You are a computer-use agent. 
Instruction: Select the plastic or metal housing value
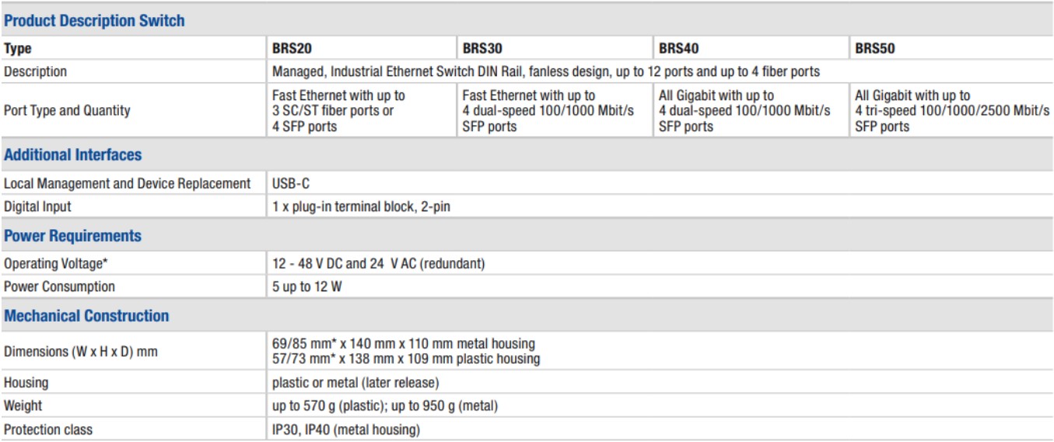coord(355,383)
